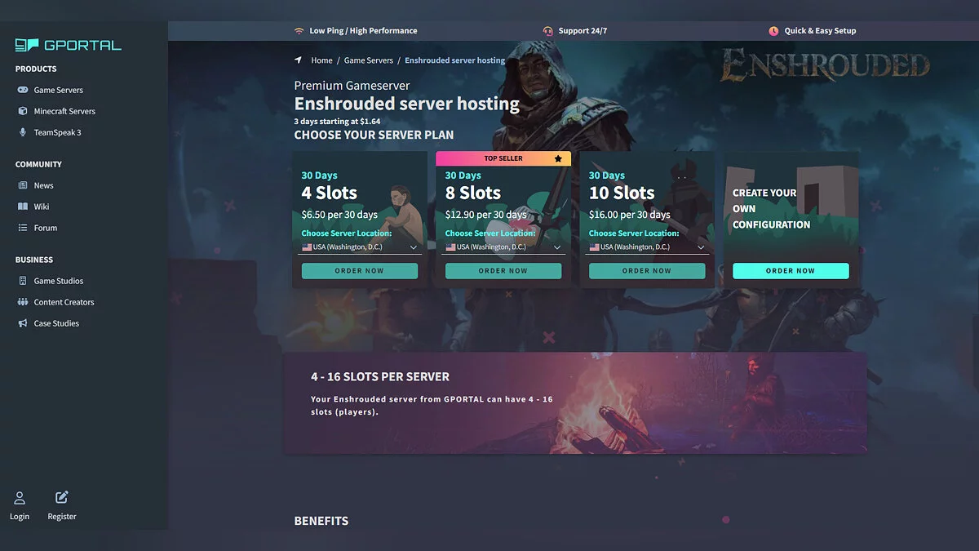
Task: Click the Game Studios building icon
Action: coord(23,281)
